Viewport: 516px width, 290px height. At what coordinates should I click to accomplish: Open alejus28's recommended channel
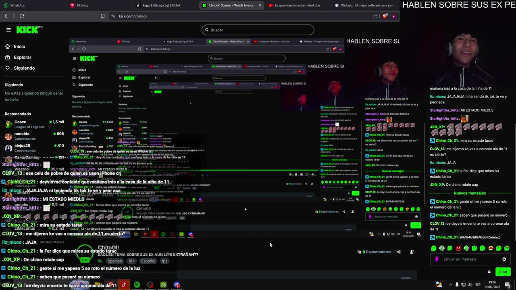34,148
